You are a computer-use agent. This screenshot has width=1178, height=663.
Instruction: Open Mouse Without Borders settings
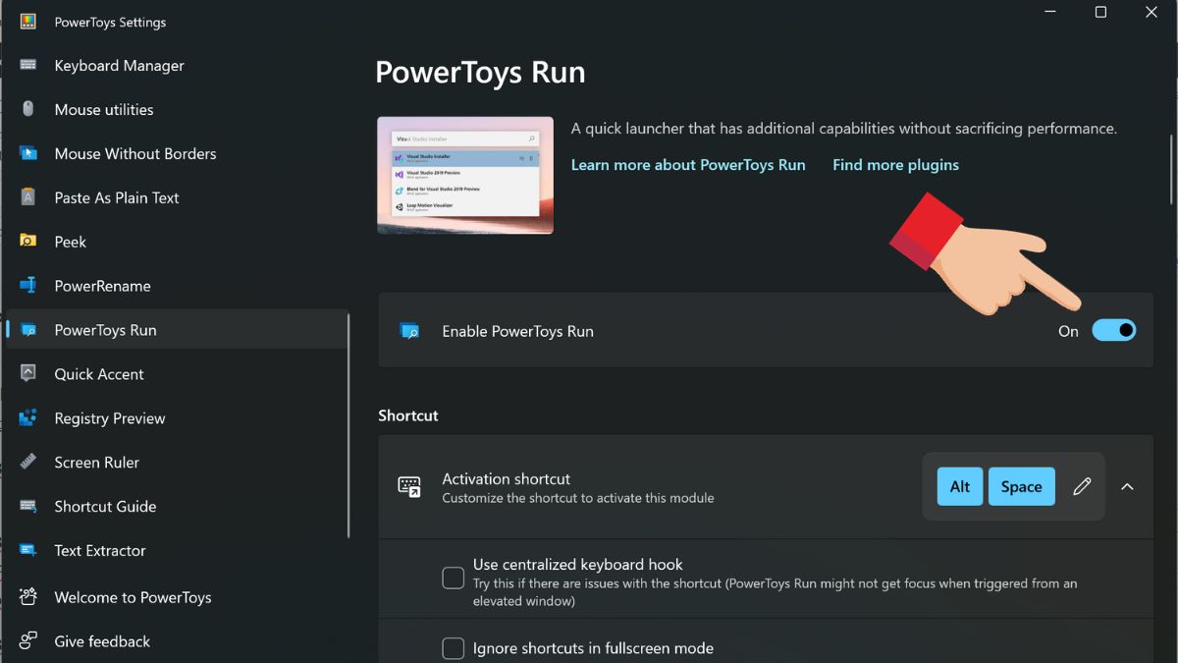(x=28, y=153)
